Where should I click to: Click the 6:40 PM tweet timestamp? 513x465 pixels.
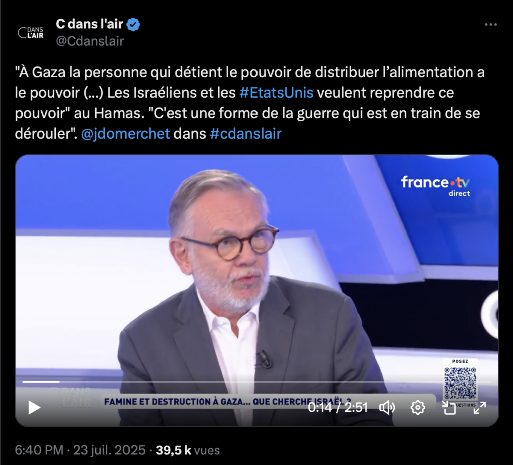point(39,450)
